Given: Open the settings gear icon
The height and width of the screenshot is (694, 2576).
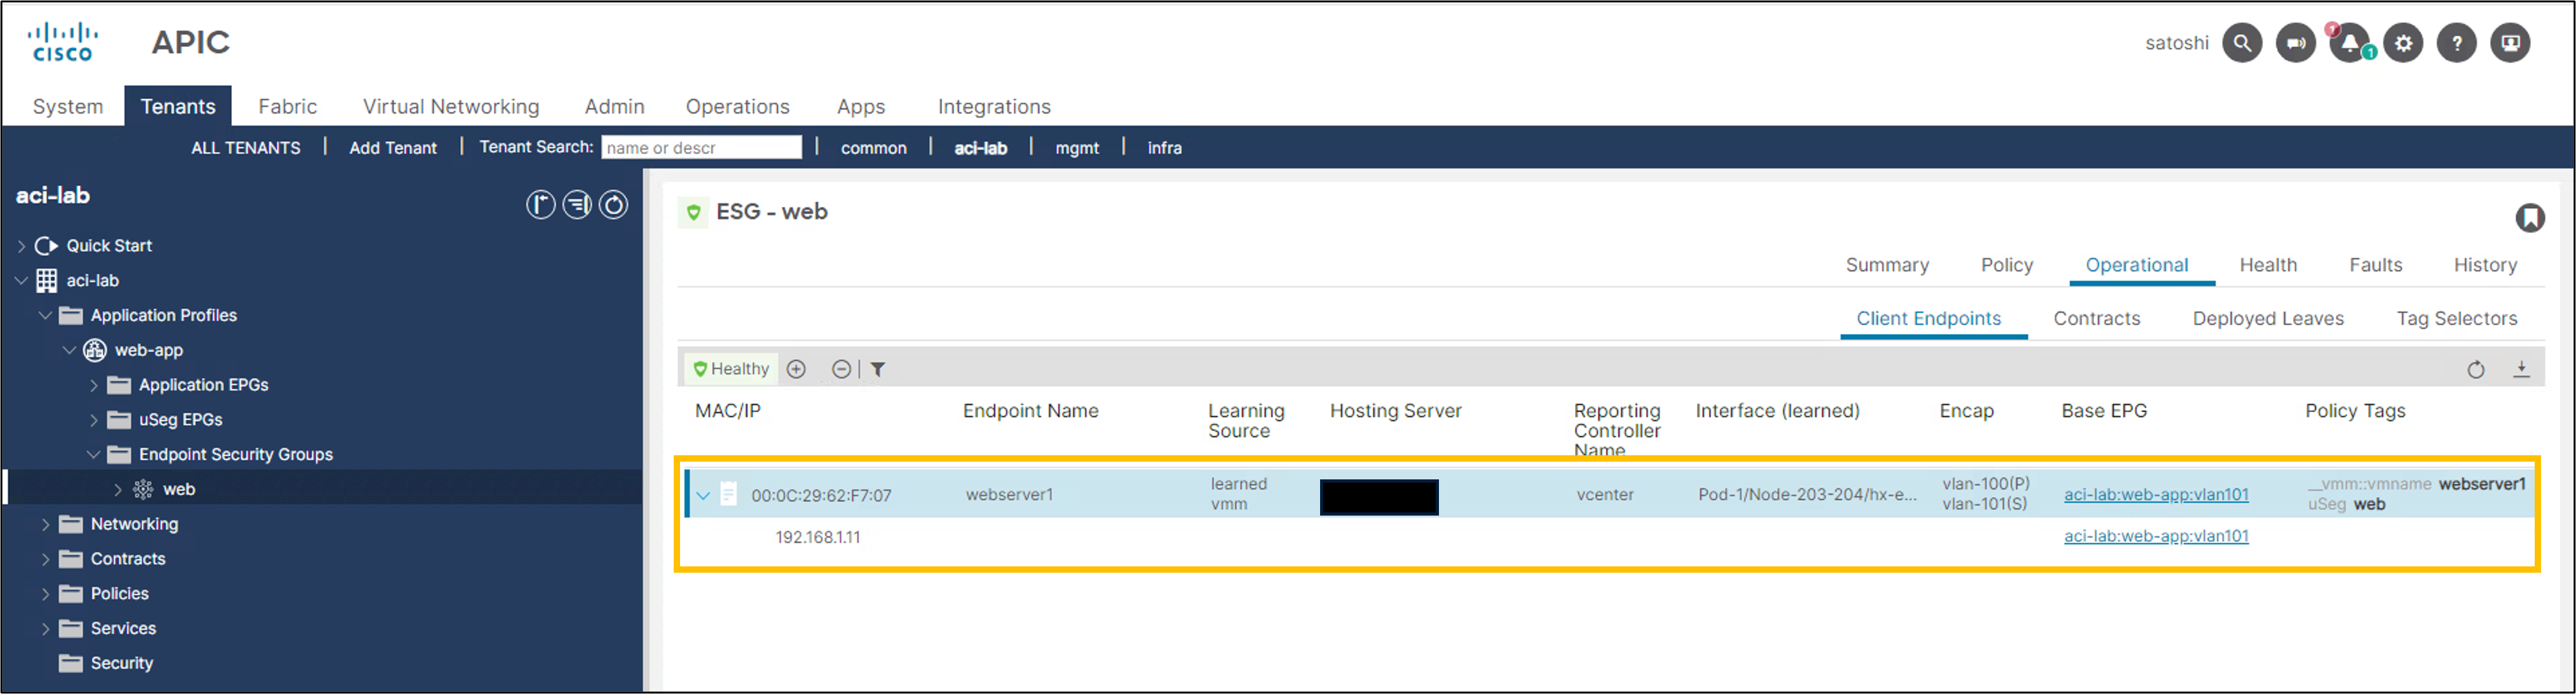Looking at the screenshot, I should 2403,43.
